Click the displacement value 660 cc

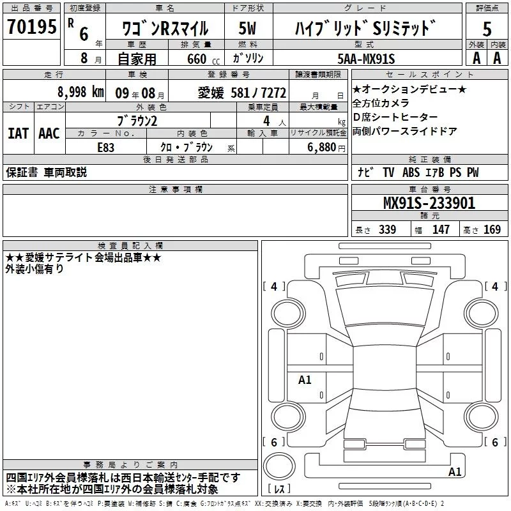[x=203, y=59]
